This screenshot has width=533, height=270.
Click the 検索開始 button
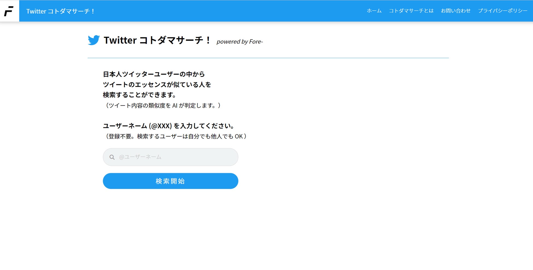(171, 181)
